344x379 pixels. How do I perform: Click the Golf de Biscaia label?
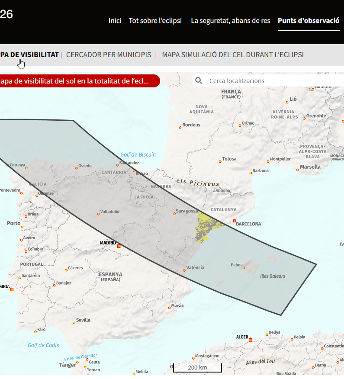(138, 155)
